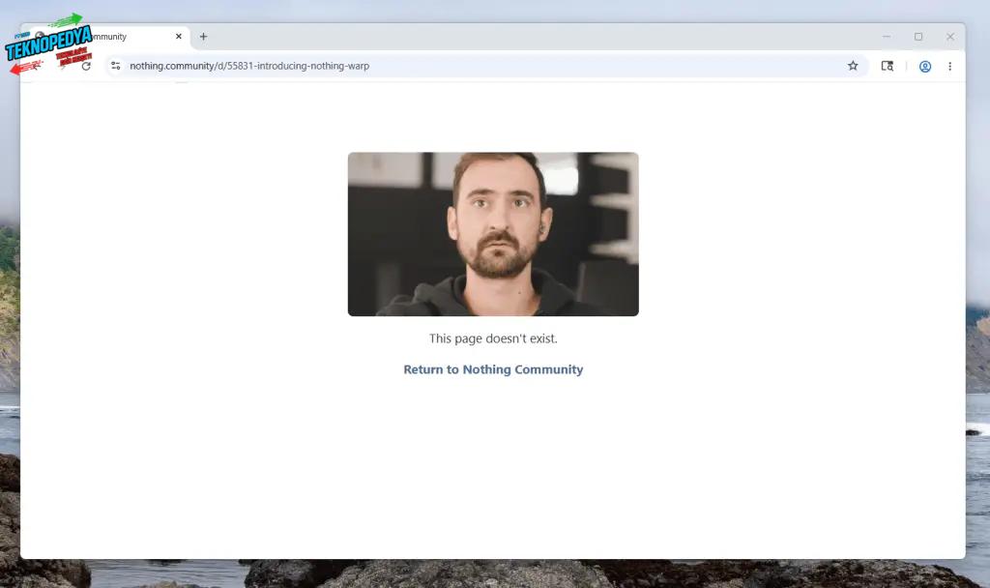
Task: Open Chrome's three-dot menu
Action: (x=949, y=66)
